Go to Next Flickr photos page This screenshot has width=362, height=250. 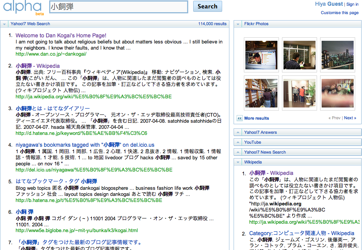(x=350, y=118)
